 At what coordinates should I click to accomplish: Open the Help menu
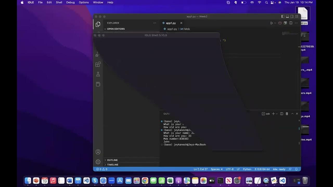pos(110,2)
